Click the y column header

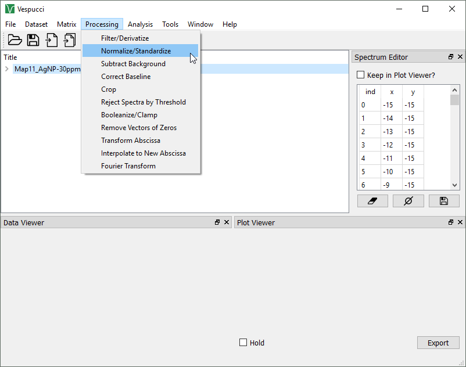413,92
